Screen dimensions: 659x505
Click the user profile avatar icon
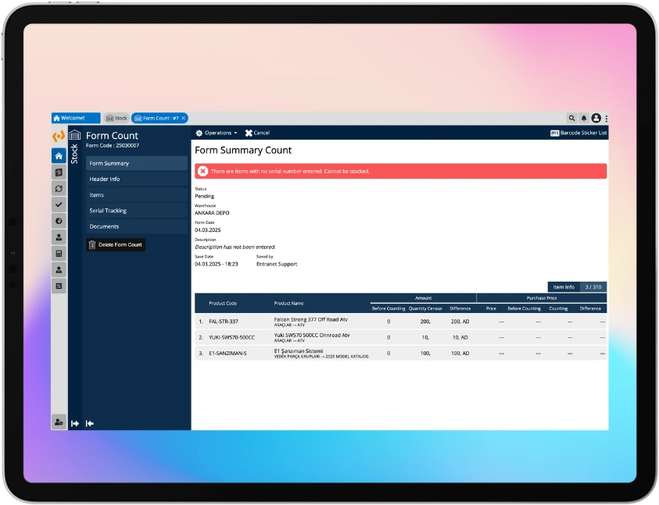596,118
